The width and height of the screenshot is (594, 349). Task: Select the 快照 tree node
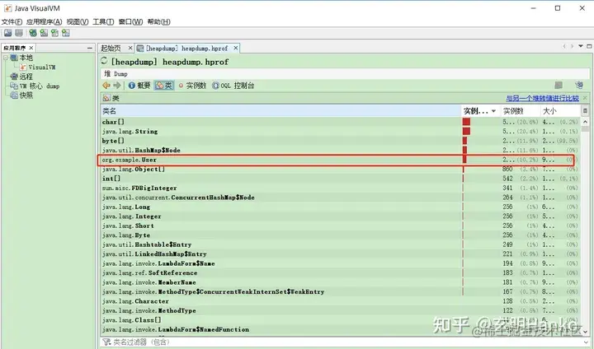pos(26,95)
